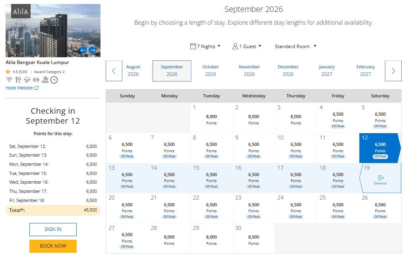The height and width of the screenshot is (258, 408).
Task: Click the star rating icon
Action: coord(8,72)
